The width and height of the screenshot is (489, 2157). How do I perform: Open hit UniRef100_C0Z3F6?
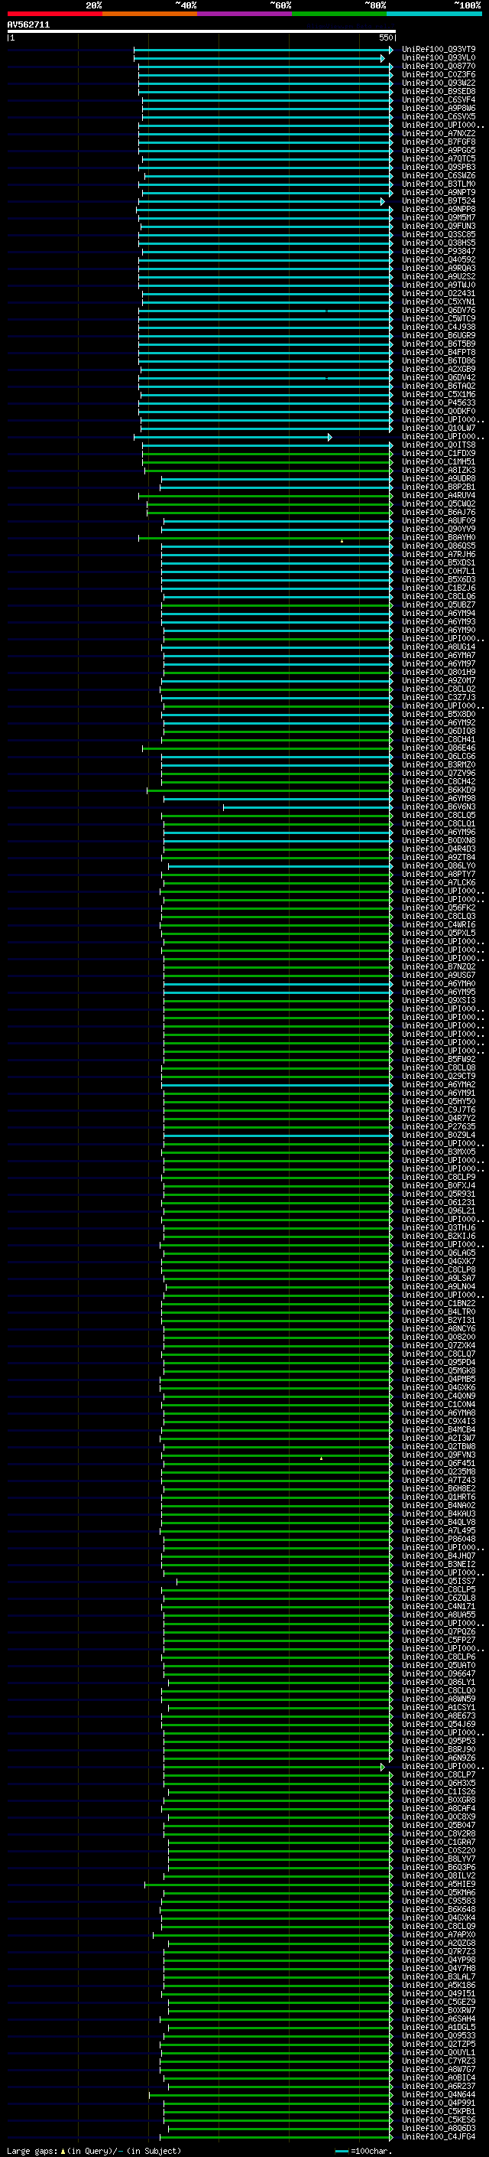point(439,74)
